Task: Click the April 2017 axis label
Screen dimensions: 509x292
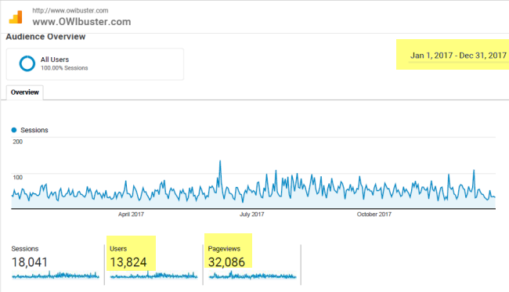Action: (x=131, y=214)
